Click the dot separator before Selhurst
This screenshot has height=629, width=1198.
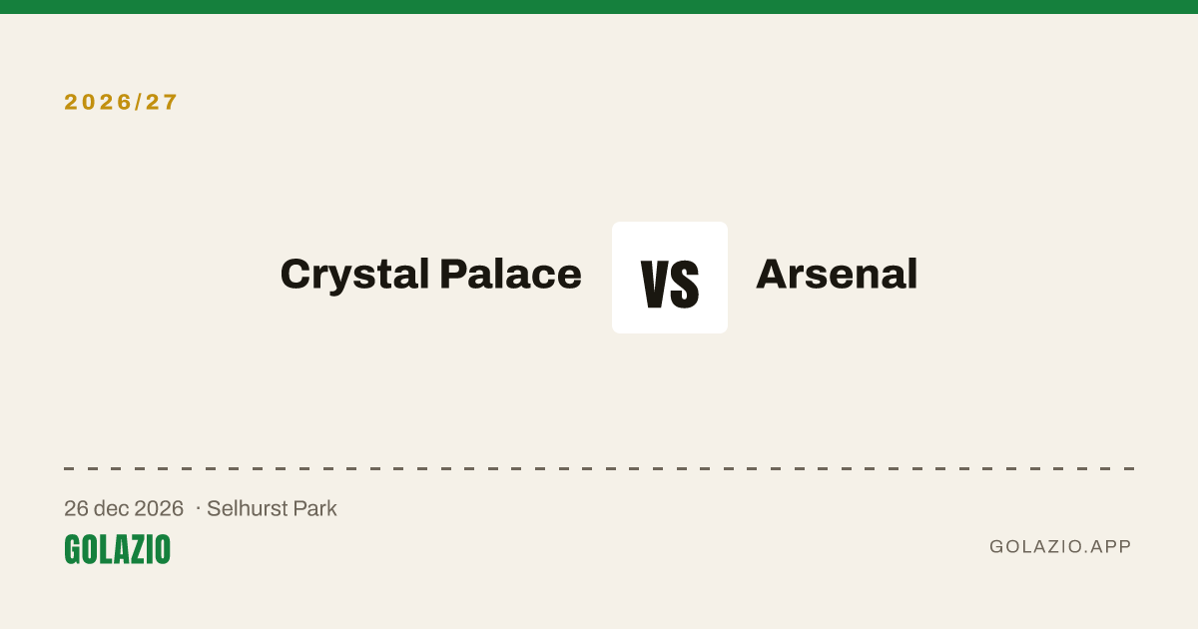tap(198, 509)
